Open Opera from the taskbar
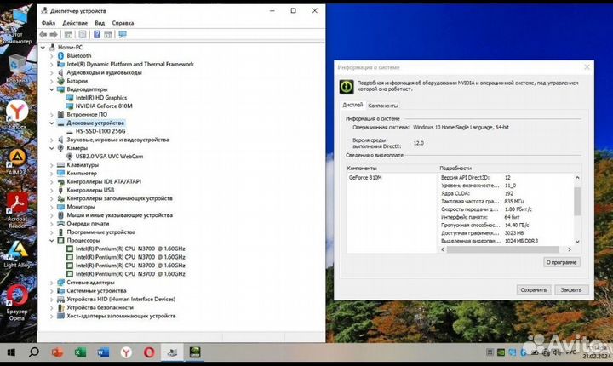613x366 pixels. click(x=149, y=352)
